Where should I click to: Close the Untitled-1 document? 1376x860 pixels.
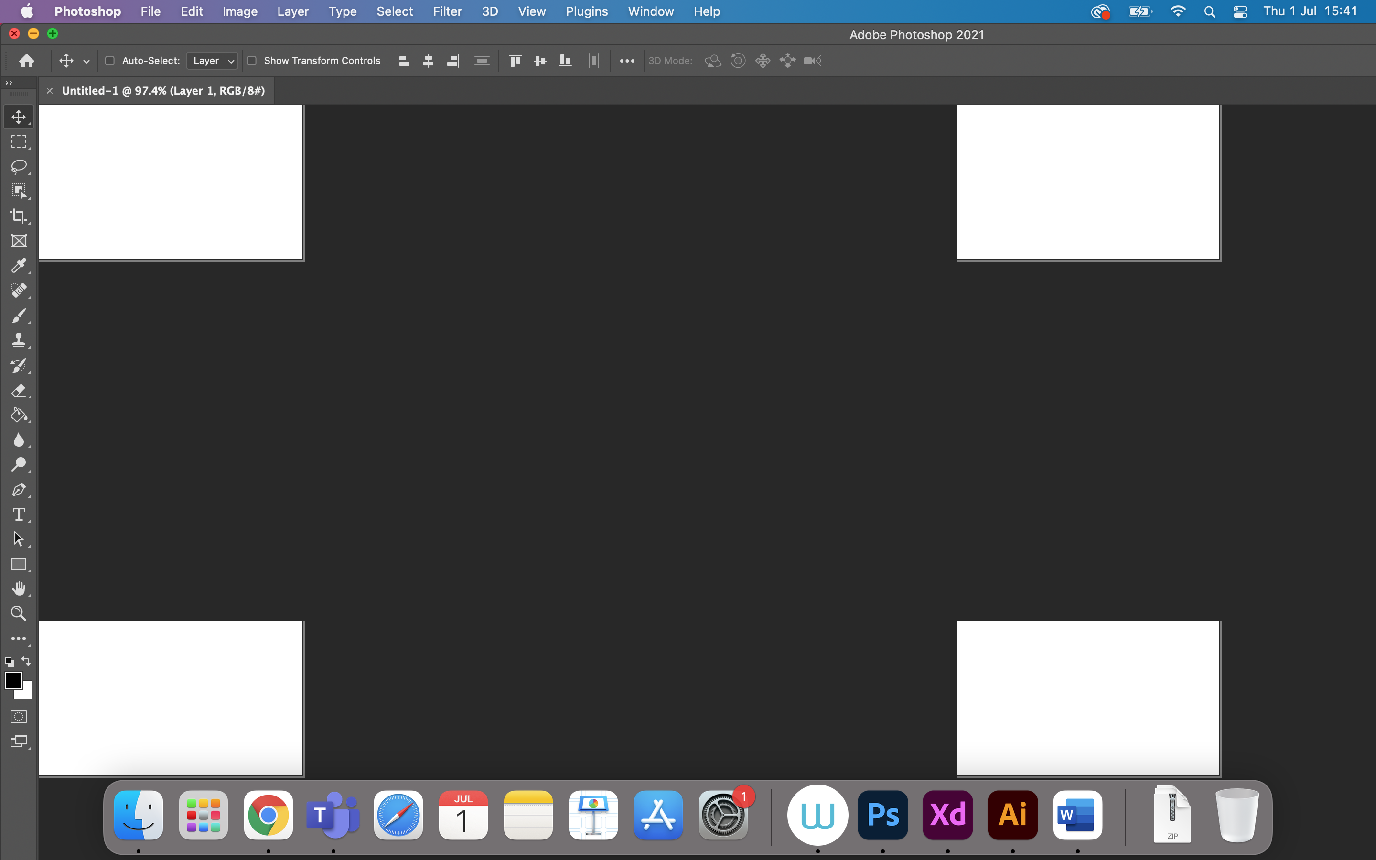[x=50, y=90]
